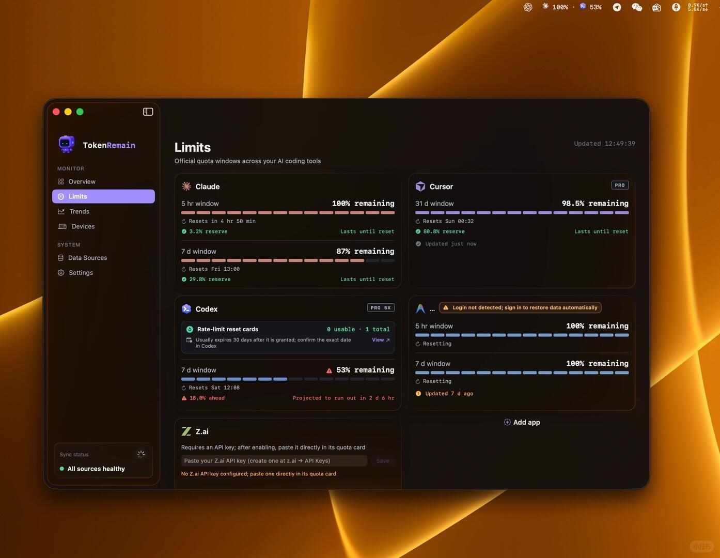This screenshot has height=558, width=720.
Task: Click the network speed indicator in menu bar
Action: [x=698, y=7]
